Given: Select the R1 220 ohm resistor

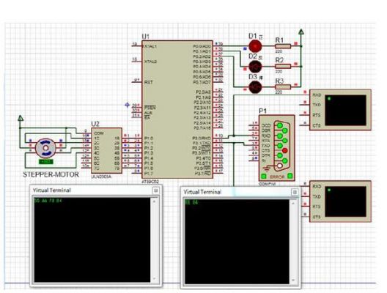Looking at the screenshot, I should coord(283,46).
